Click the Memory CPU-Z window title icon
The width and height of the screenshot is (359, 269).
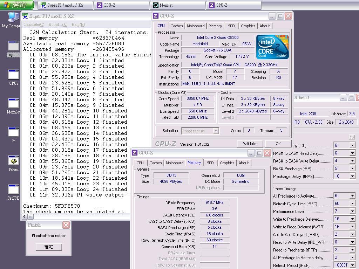[x=135, y=153]
